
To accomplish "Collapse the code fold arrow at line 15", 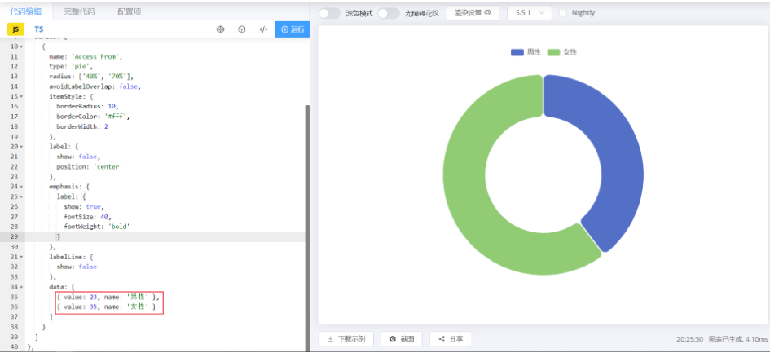I will pos(22,96).
